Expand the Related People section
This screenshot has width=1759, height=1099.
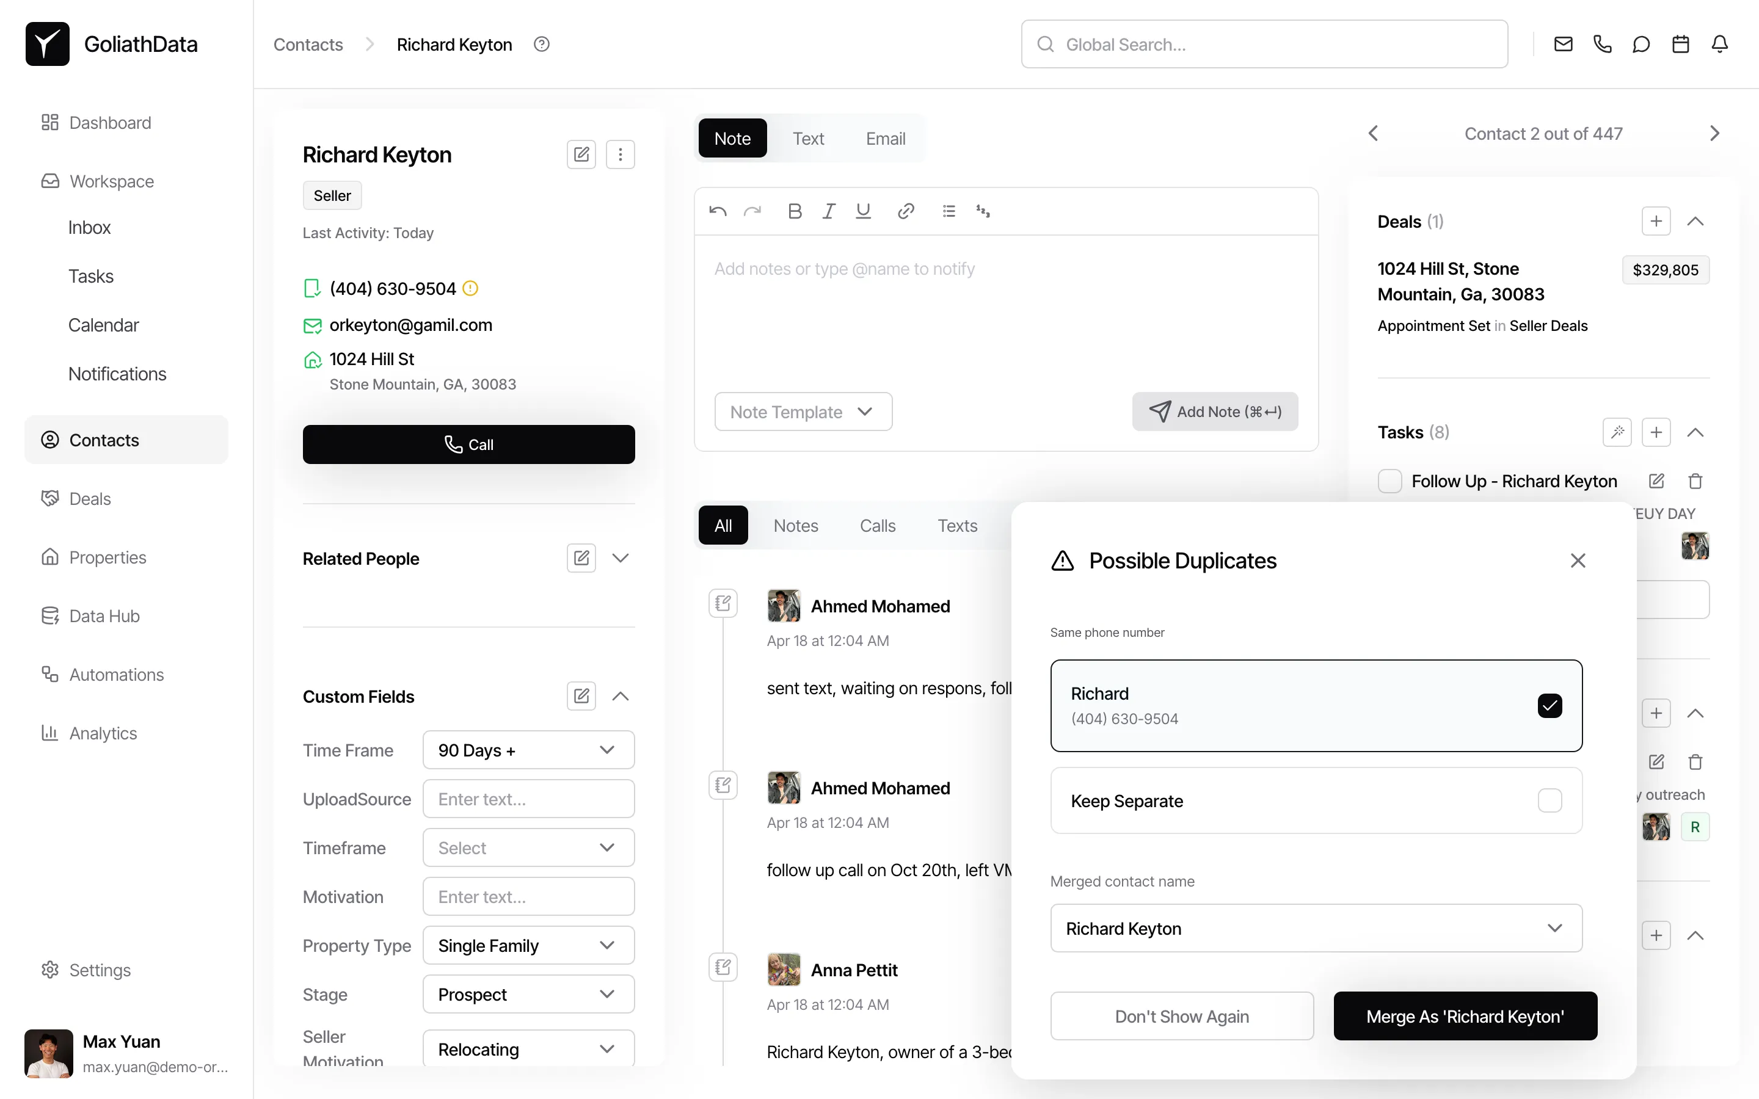[620, 558]
